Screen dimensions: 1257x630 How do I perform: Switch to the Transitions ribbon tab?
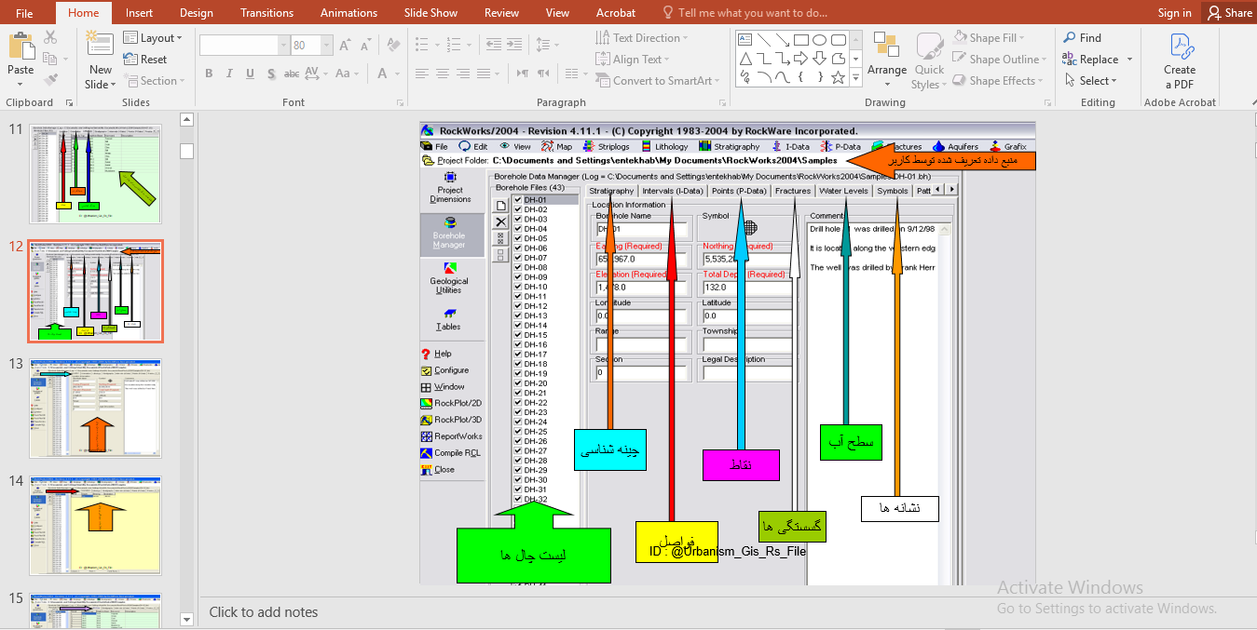pos(266,13)
